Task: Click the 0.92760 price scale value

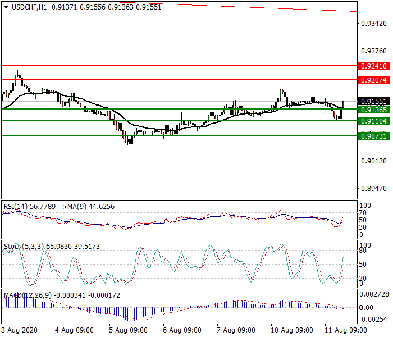Action: click(x=374, y=51)
